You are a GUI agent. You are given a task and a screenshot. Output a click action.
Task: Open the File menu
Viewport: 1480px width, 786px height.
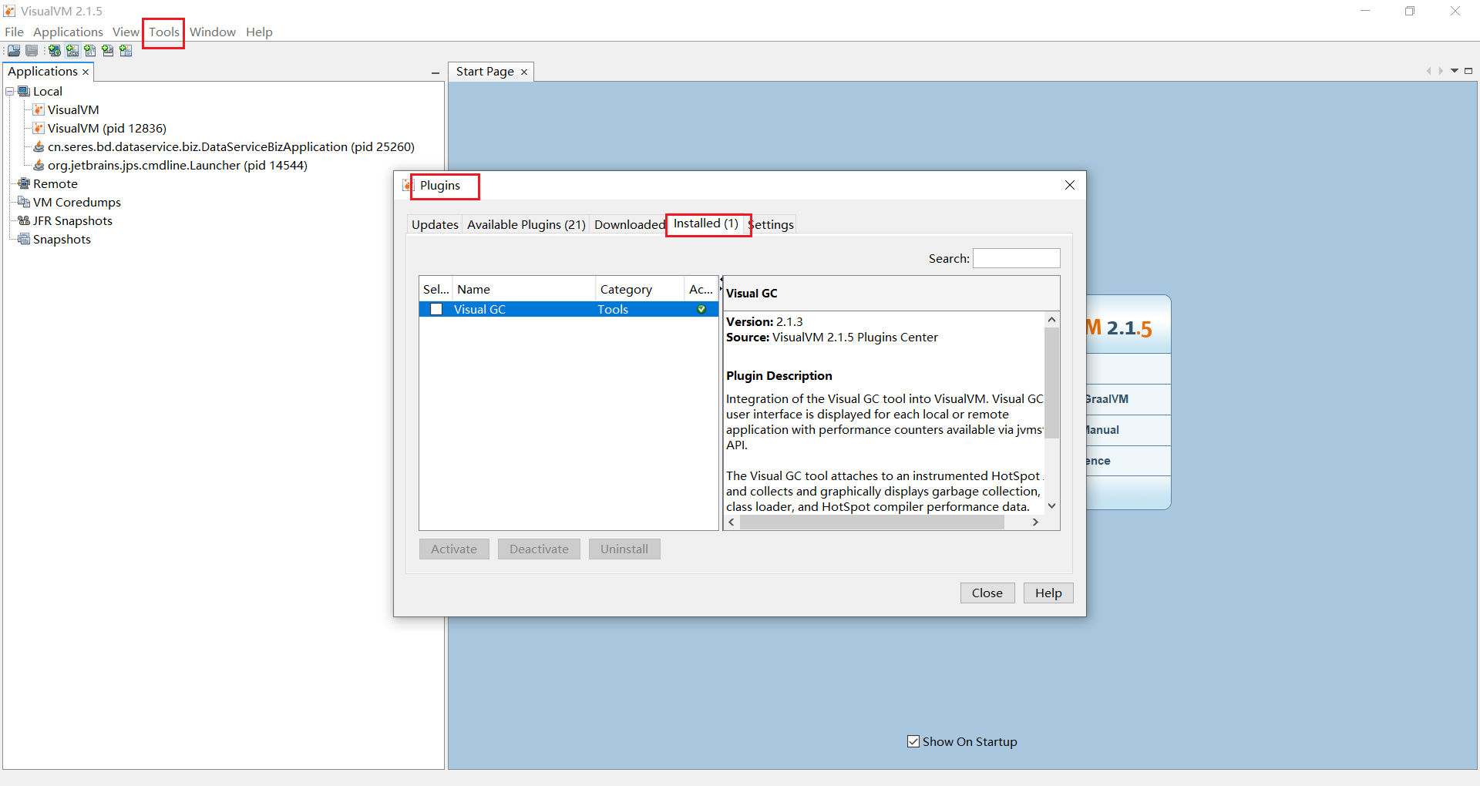point(14,32)
